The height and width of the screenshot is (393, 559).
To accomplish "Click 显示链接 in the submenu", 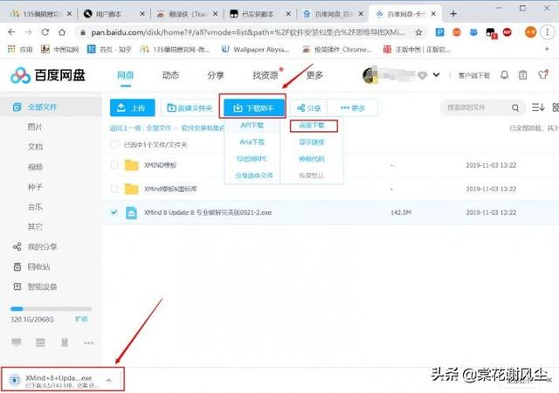I will click(x=312, y=142).
